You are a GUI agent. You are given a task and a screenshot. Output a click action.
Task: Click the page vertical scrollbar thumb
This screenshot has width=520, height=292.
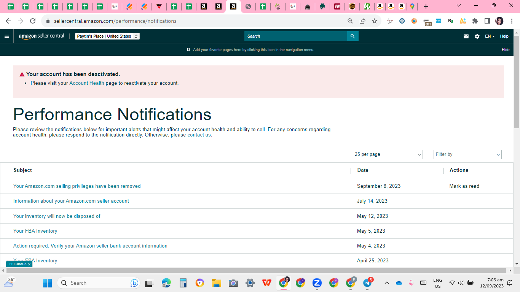517,82
